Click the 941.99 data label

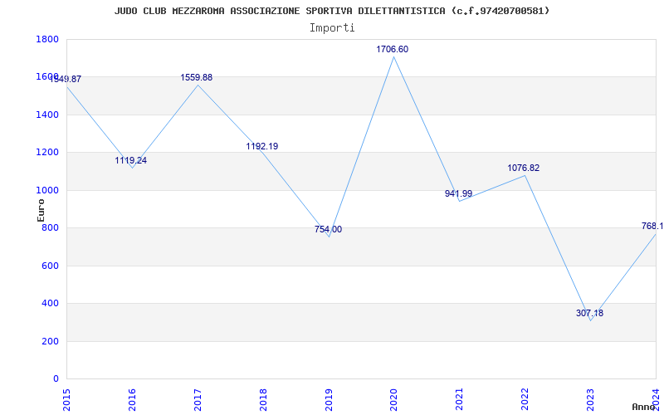click(459, 193)
